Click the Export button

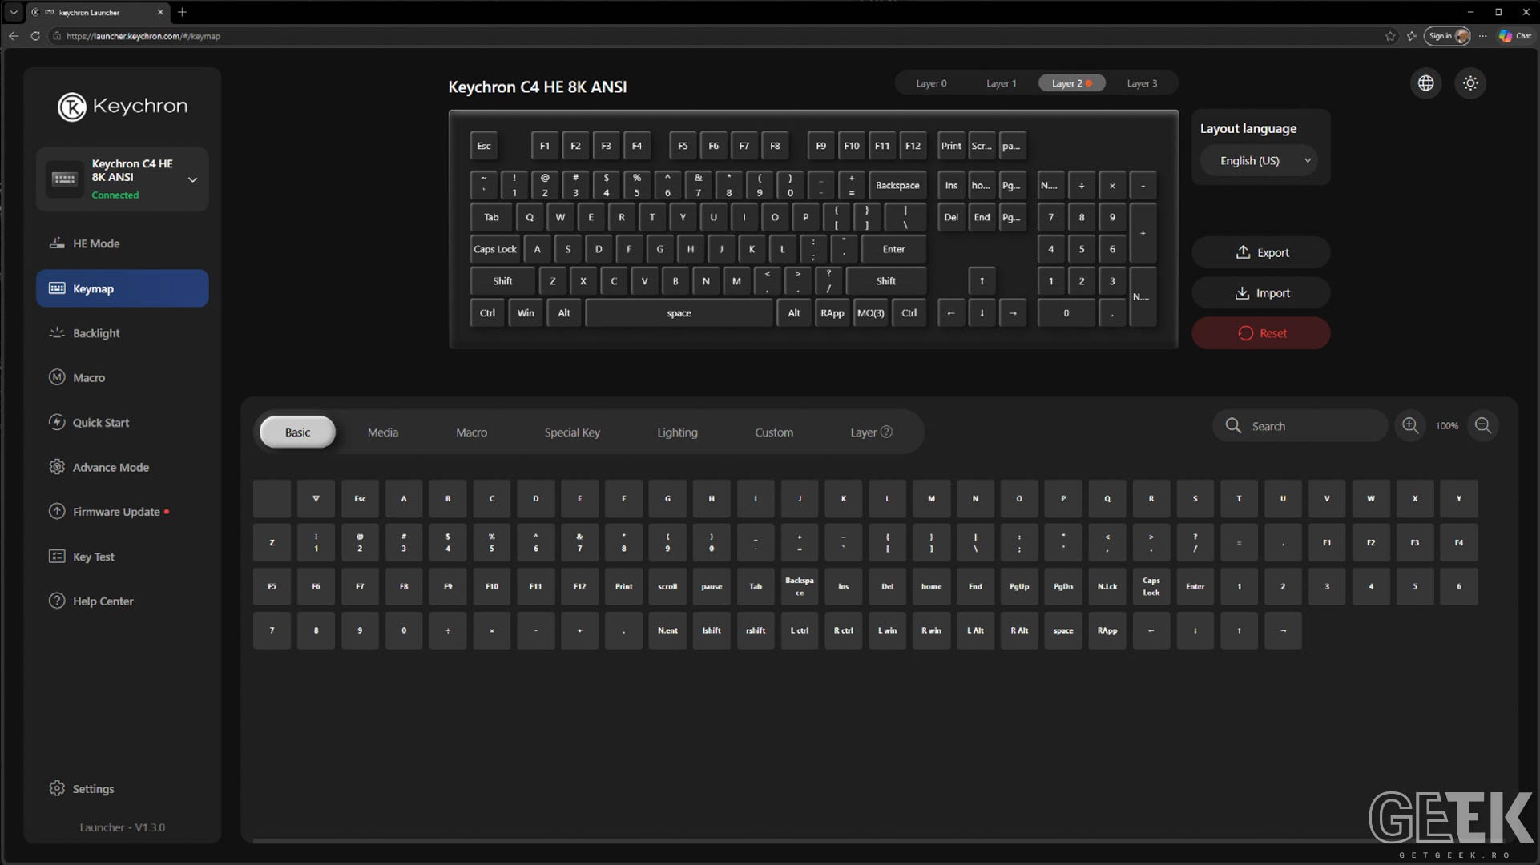pos(1261,252)
